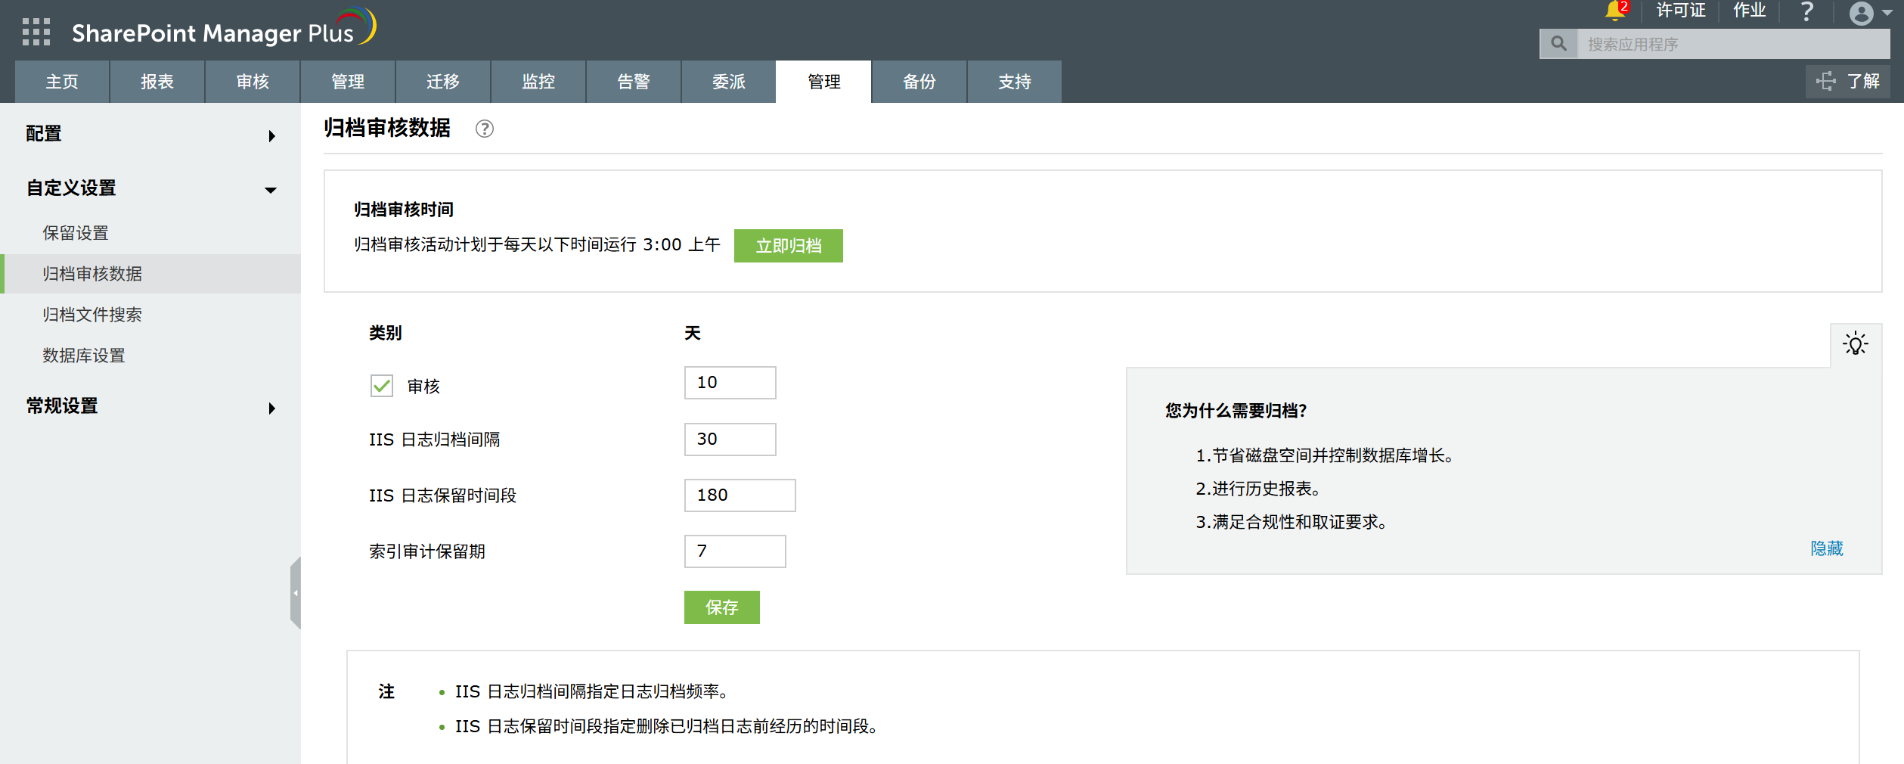Image resolution: width=1904 pixels, height=764 pixels.
Task: Open the user account avatar menu
Action: point(1861,13)
